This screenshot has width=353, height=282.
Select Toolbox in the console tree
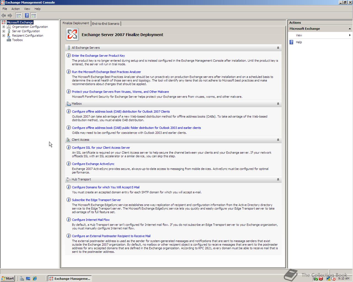(x=17, y=40)
